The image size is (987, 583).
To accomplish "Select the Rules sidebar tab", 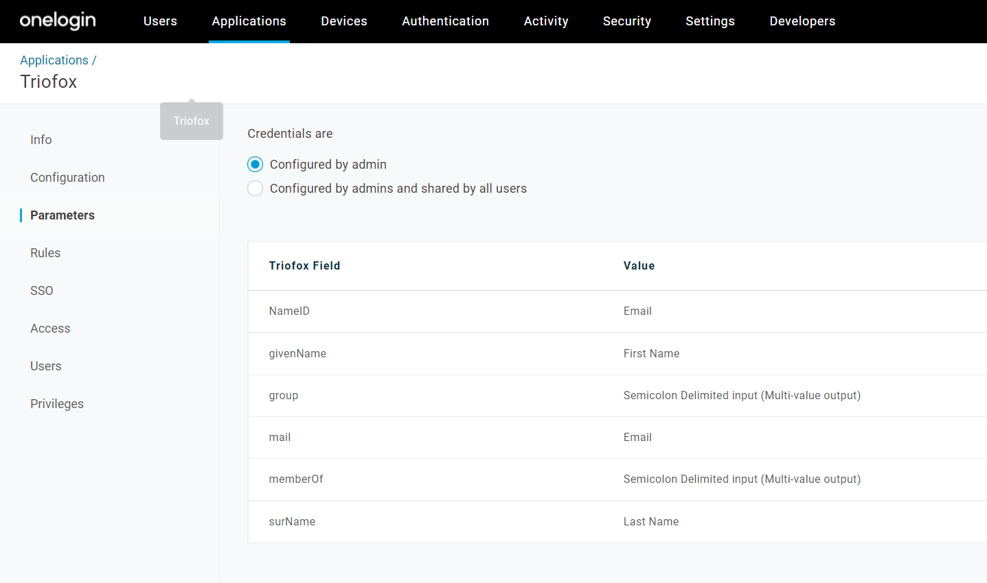I will [x=45, y=253].
